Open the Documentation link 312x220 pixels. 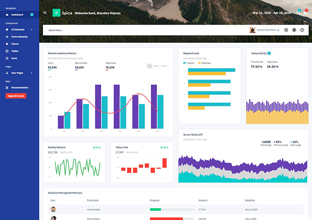pos(19,87)
